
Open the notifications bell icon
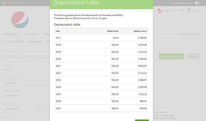point(189,10)
